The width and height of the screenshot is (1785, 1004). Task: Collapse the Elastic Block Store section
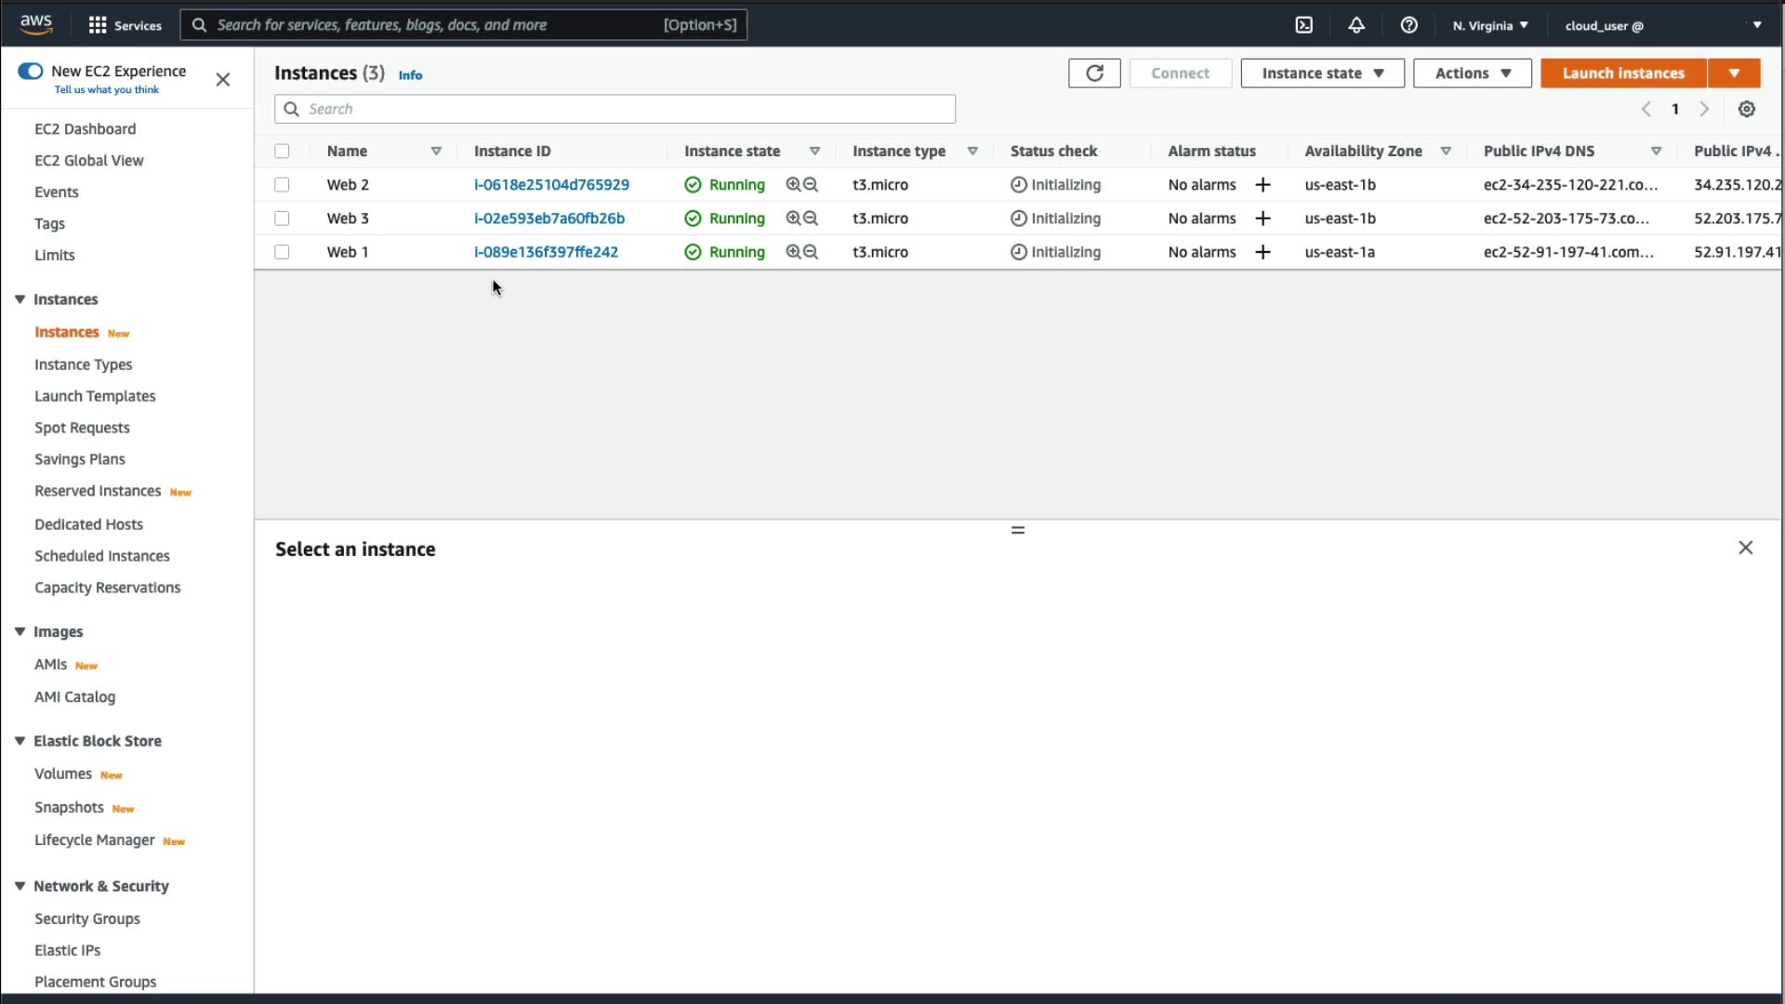pyautogui.click(x=20, y=741)
